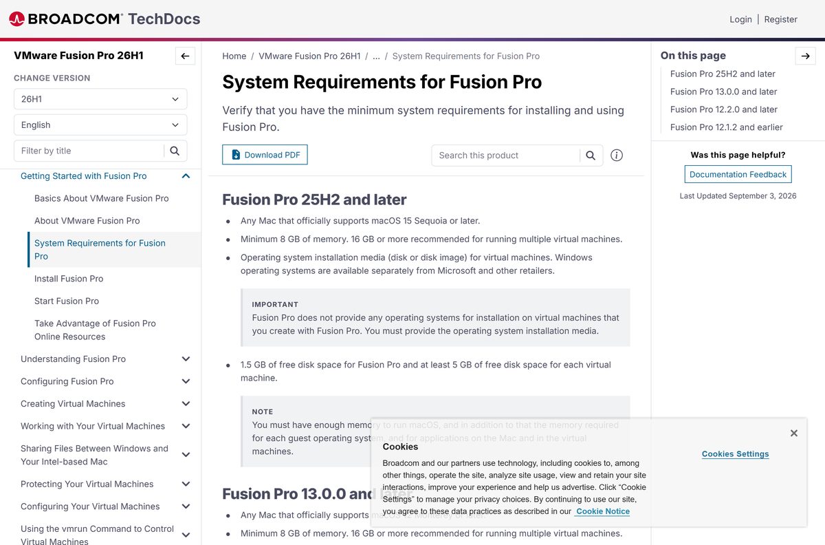
Task: Click the product search magnifier icon
Action: click(x=591, y=156)
